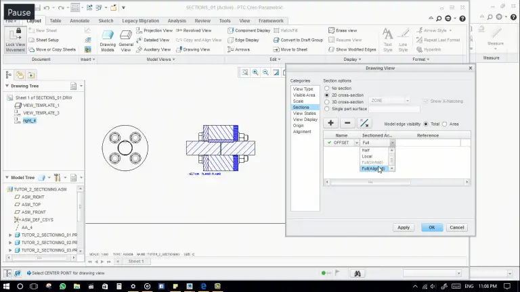Expand the TUTOR_2_SECTIONING_01 part node
Image resolution: width=520 pixels, height=292 pixels.
point(10,235)
